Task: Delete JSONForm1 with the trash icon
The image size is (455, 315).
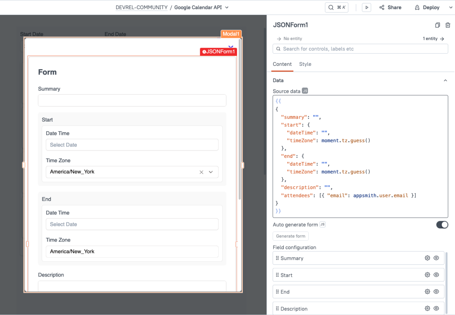Action: coord(448,25)
